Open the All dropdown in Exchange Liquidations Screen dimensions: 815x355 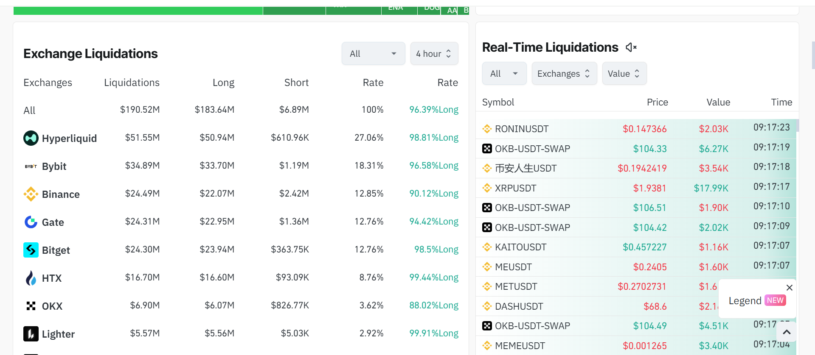coord(373,54)
